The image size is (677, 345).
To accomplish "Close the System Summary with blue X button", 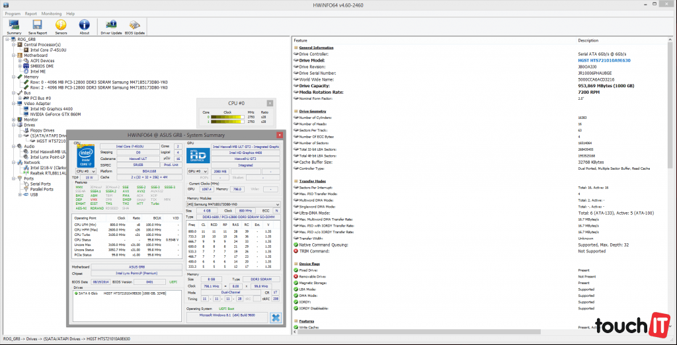I will [x=274, y=318].
